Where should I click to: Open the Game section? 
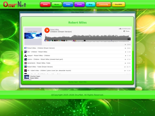coord(45,4)
